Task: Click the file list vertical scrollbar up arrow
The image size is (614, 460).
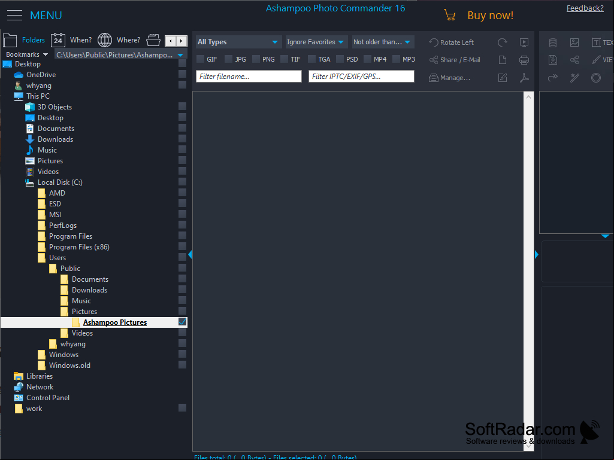Action: (528, 97)
